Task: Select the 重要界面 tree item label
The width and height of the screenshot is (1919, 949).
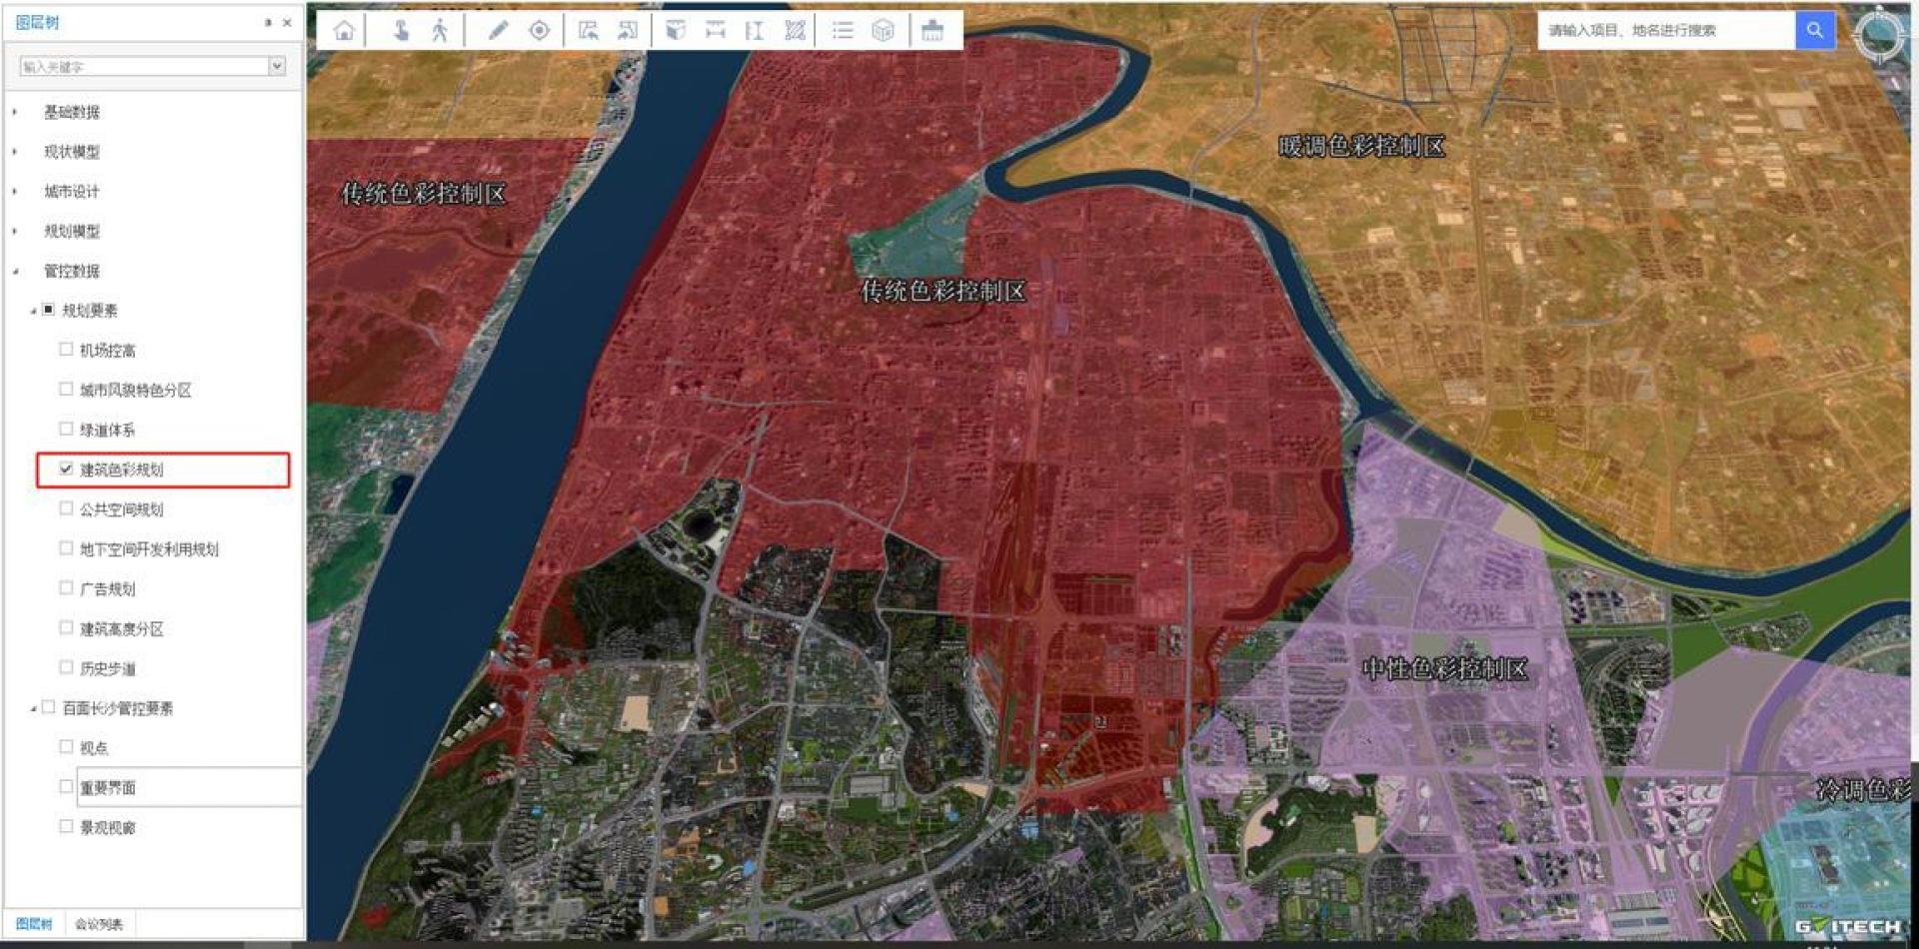Action: 108,788
